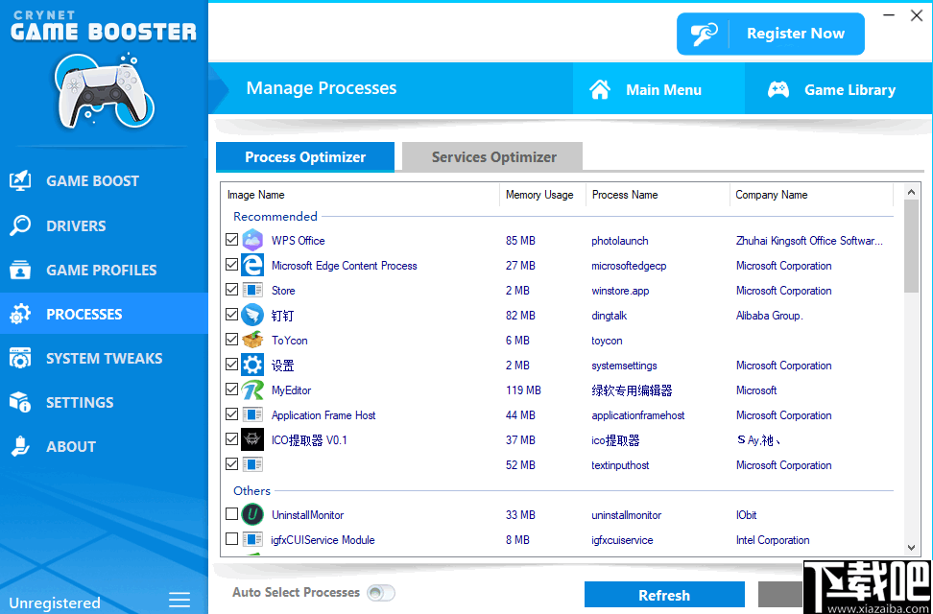Viewport: 933px width, 614px height.
Task: Open the SYSTEM TWEAKS section
Action: pyautogui.click(x=104, y=358)
